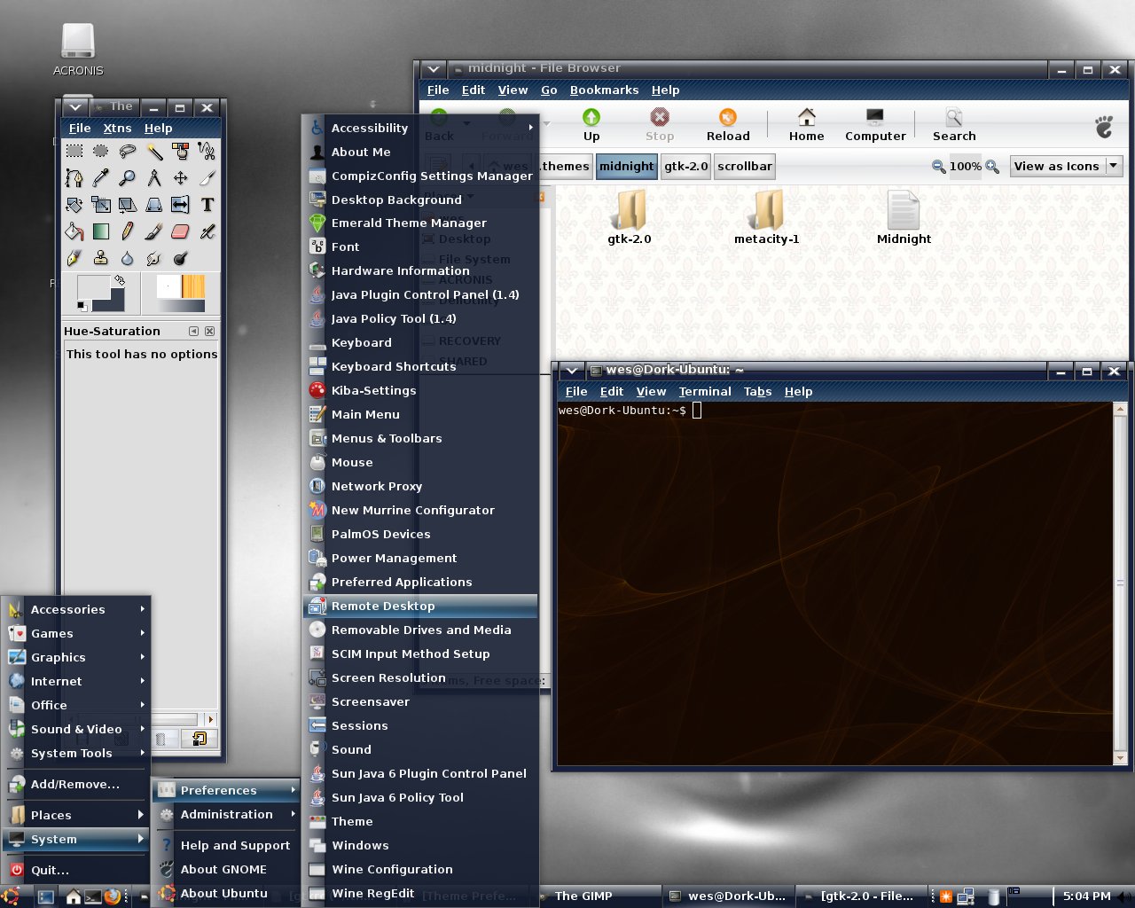Expand the Accessories submenu
This screenshot has width=1135, height=908.
point(76,609)
